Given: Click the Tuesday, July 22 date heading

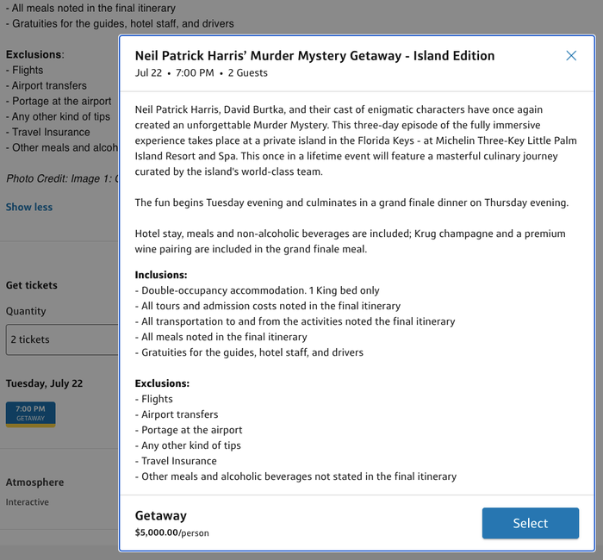Looking at the screenshot, I should tap(44, 383).
